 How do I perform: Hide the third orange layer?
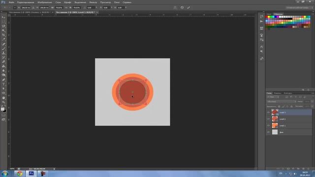pyautogui.click(x=268, y=126)
